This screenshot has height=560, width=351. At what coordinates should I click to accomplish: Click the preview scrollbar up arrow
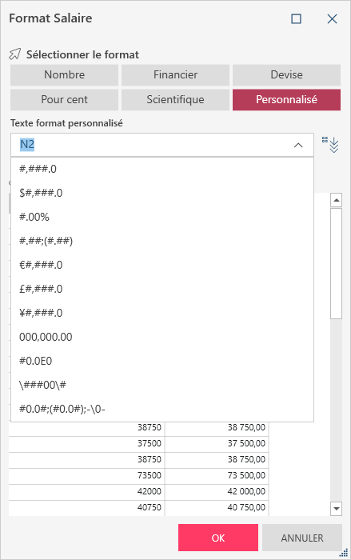point(336,200)
